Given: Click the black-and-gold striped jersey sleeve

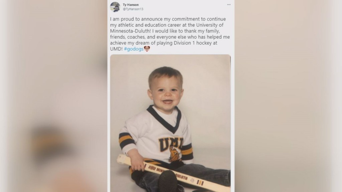Looking at the screenshot, I should tap(127, 141).
